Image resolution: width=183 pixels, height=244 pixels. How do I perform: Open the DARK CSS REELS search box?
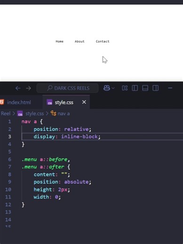(x=67, y=88)
